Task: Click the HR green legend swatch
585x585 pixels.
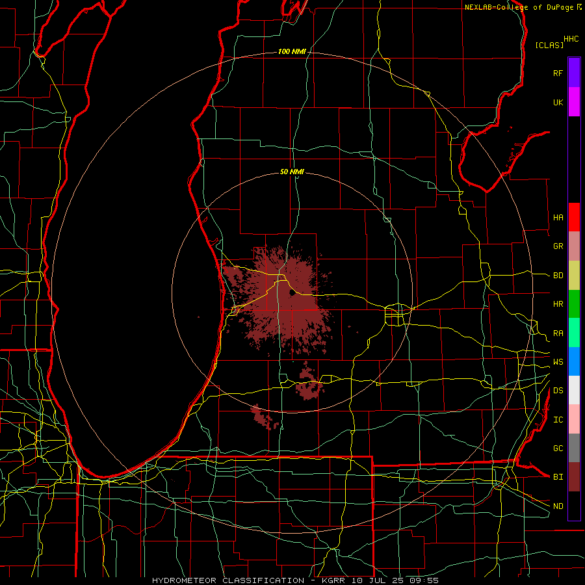Action: click(x=574, y=304)
